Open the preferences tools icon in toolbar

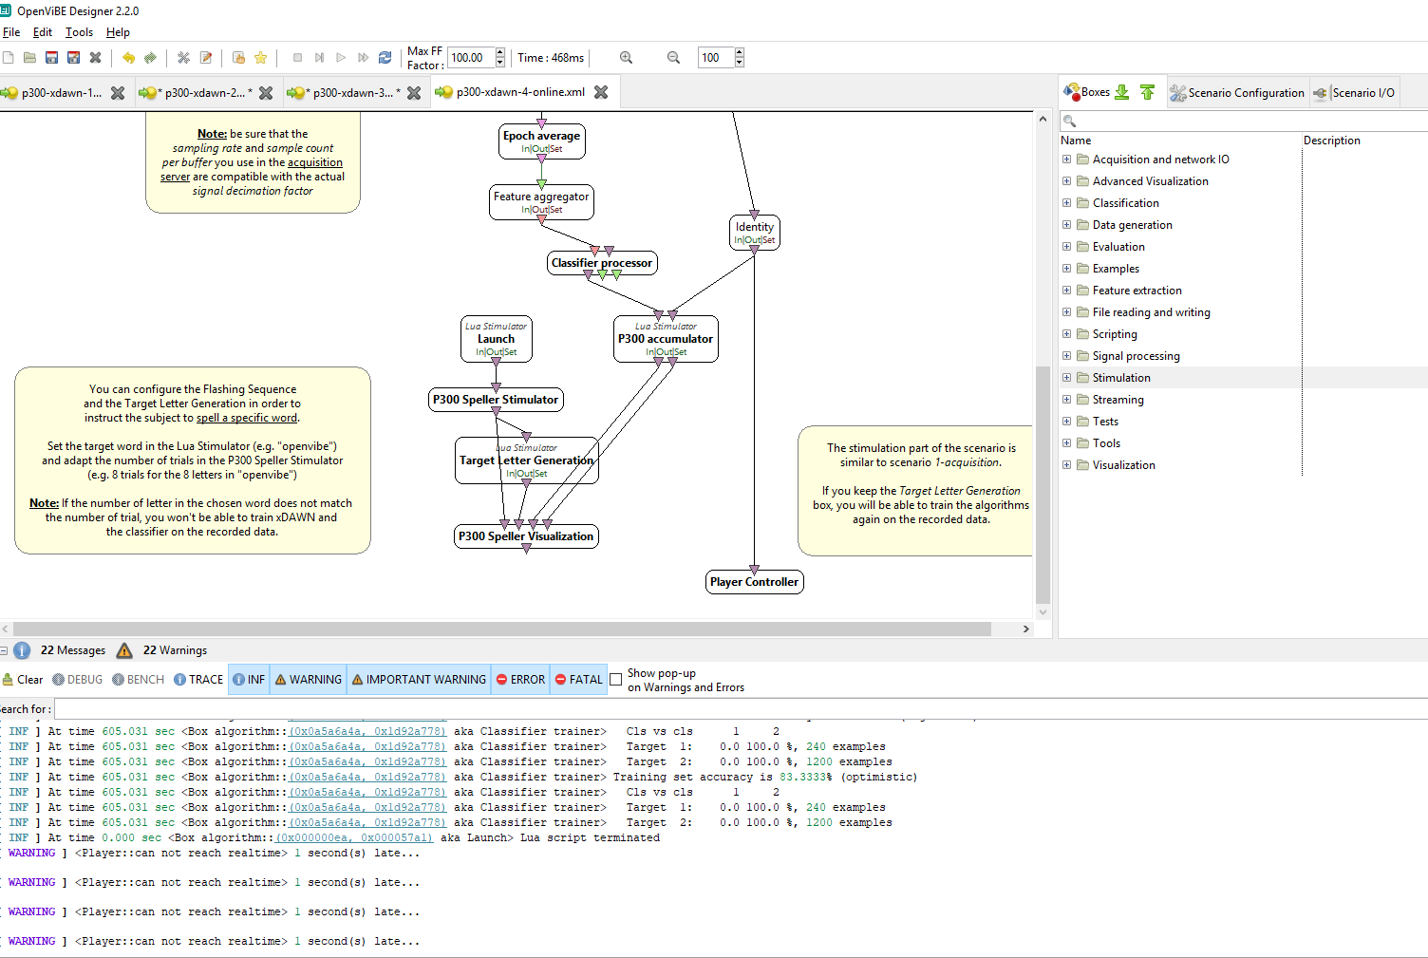184,58
